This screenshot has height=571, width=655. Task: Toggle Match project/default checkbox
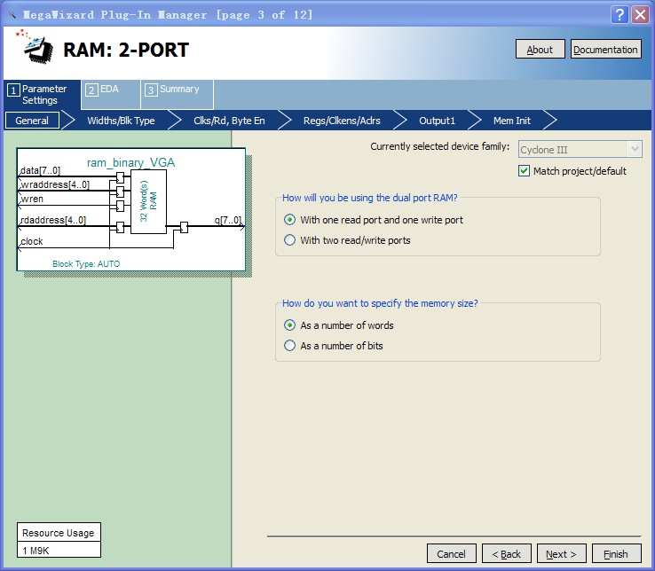(x=524, y=171)
